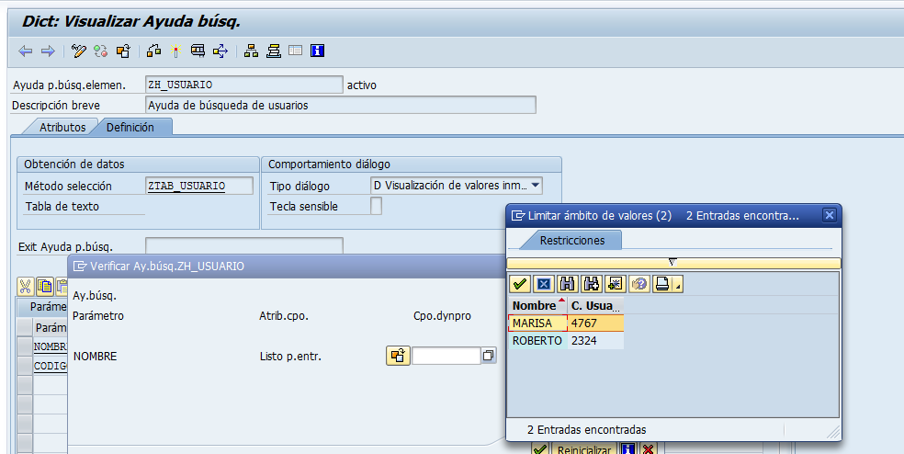Click the Nombre column header

click(535, 305)
